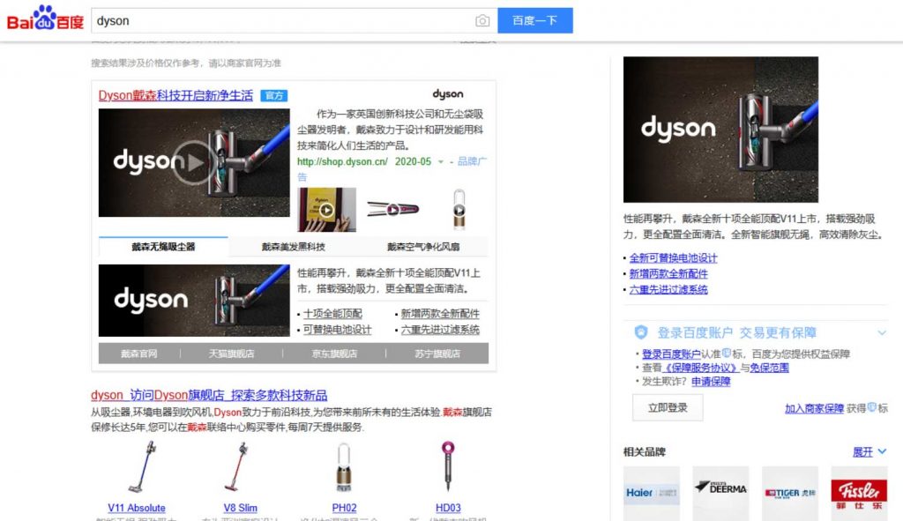Click the Haier brand logo
Image resolution: width=903 pixels, height=521 pixels.
pyautogui.click(x=652, y=492)
